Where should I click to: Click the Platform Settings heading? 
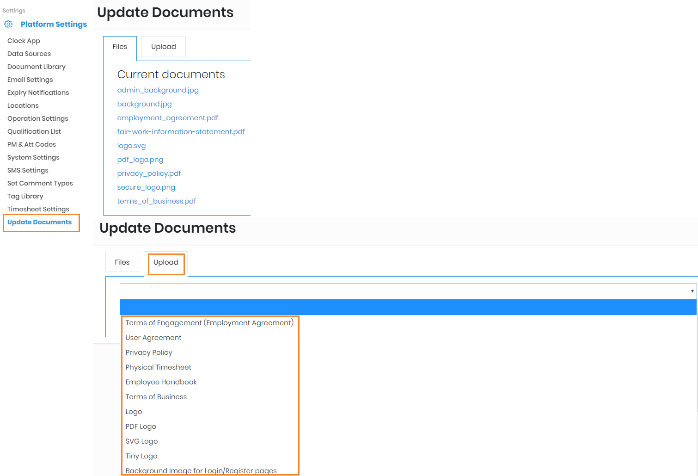(x=54, y=25)
